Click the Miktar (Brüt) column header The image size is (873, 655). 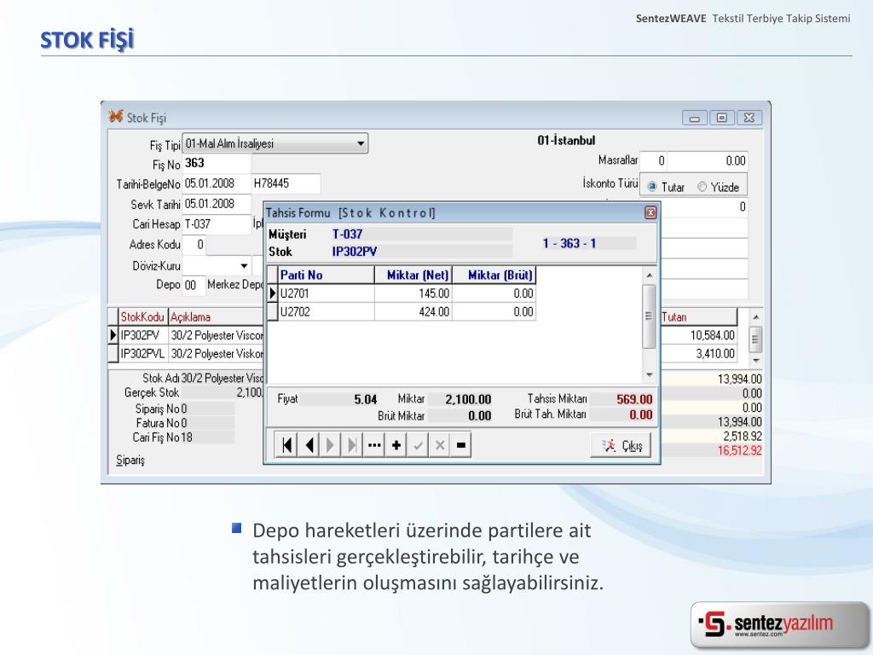pos(494,275)
